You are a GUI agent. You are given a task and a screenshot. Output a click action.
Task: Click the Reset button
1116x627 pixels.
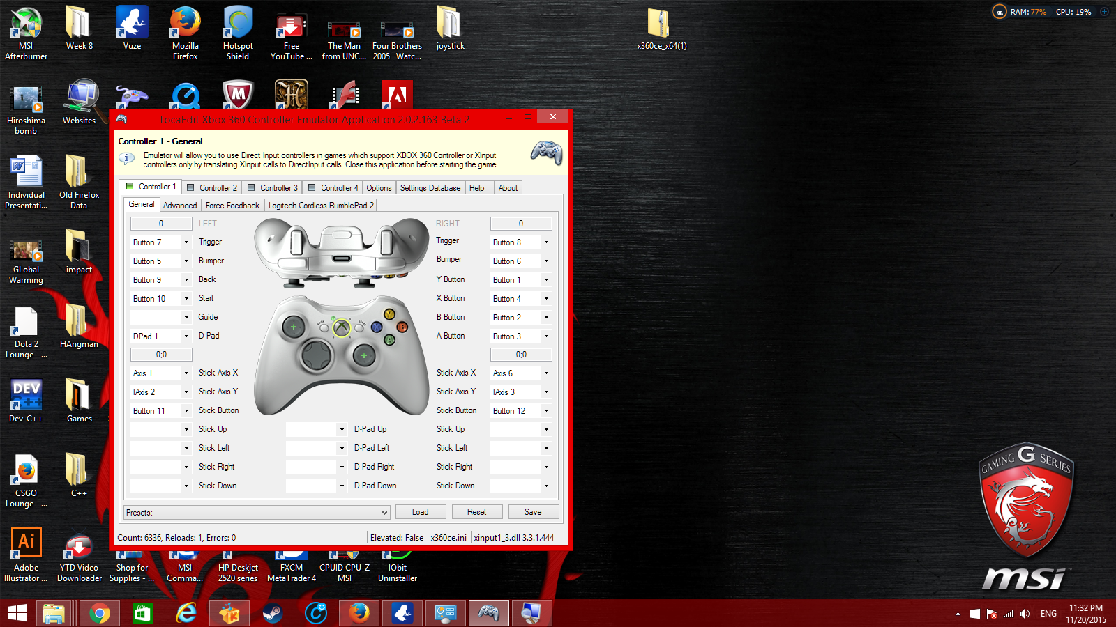(477, 511)
